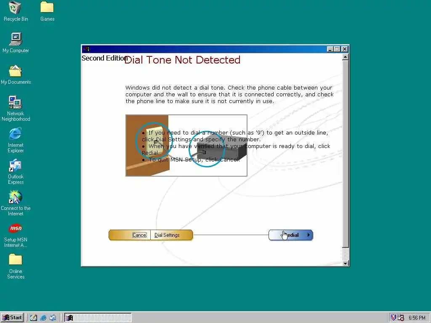Viewport: 431px width, 323px height.
Task: Click the Show Desktop quick launch icon
Action: pyautogui.click(x=34, y=318)
